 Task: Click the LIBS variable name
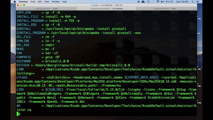pos(20,90)
